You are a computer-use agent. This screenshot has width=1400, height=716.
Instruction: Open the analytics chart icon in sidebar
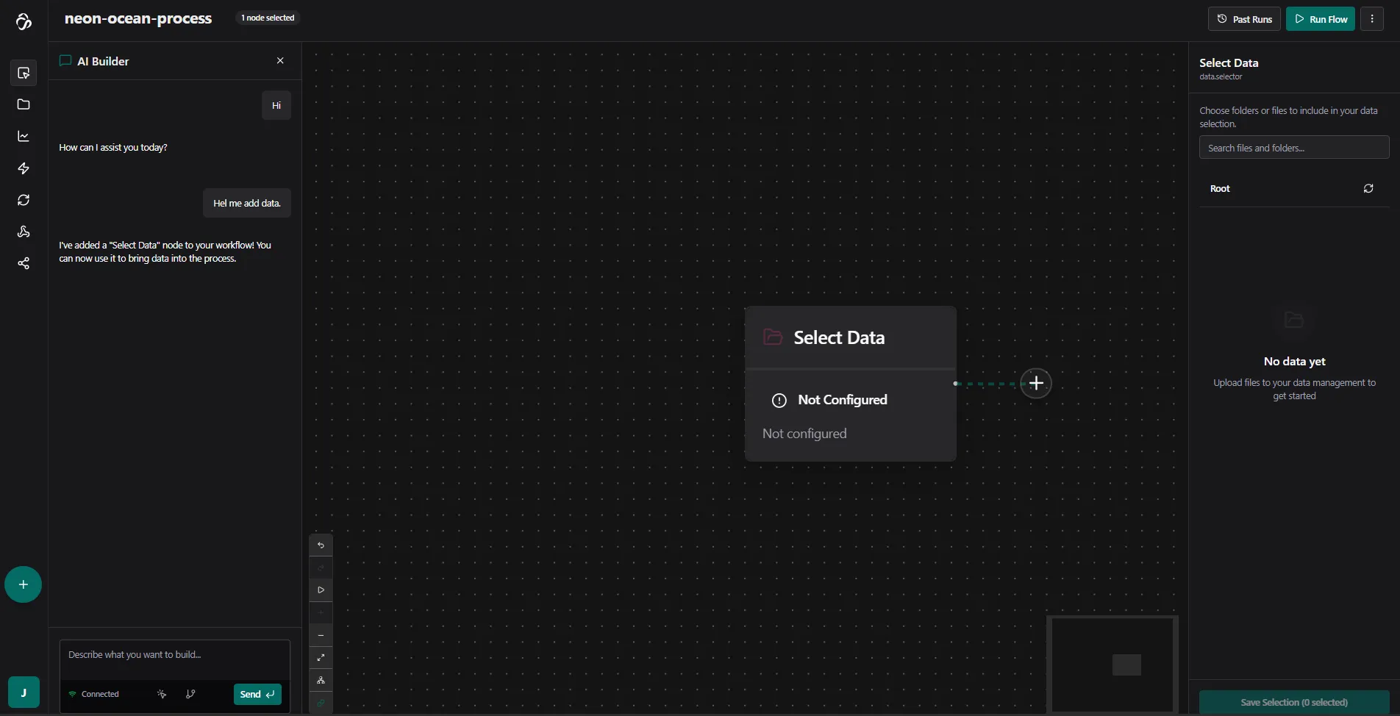coord(24,137)
